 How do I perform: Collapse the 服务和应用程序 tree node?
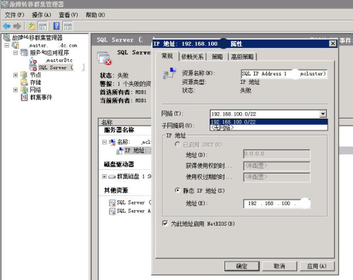16,53
